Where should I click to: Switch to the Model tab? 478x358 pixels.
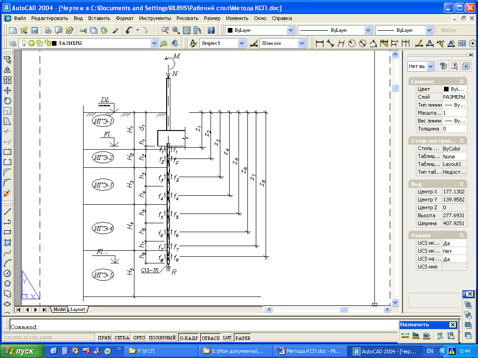click(59, 310)
